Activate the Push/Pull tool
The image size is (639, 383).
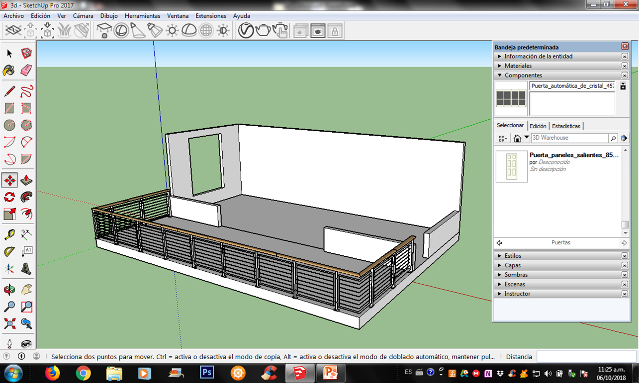[x=26, y=180]
